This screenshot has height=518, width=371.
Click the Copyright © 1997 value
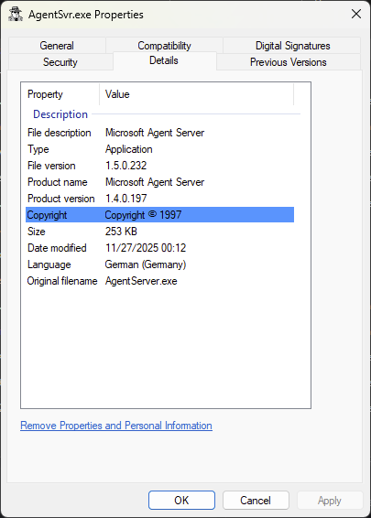[143, 215]
